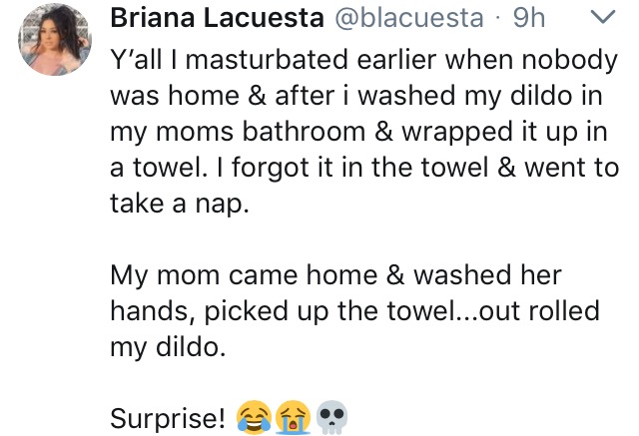Click the tears-of-joy laughing emoji
The width and height of the screenshot is (639, 436).
pyautogui.click(x=255, y=417)
